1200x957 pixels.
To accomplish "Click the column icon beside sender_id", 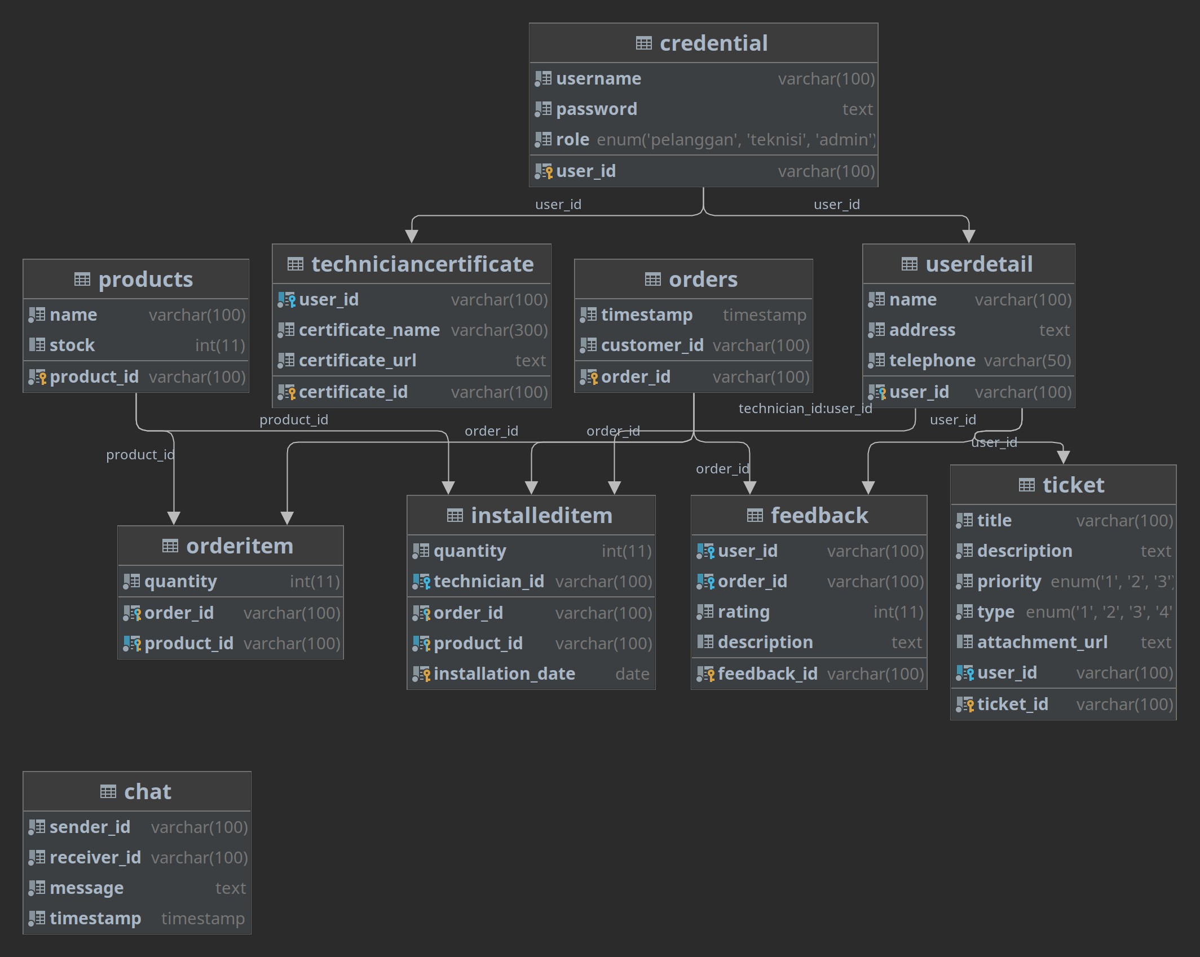I will tap(37, 827).
